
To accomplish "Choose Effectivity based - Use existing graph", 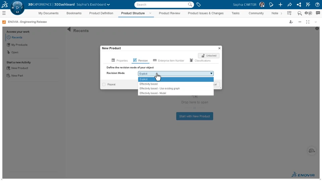I will click(176, 88).
